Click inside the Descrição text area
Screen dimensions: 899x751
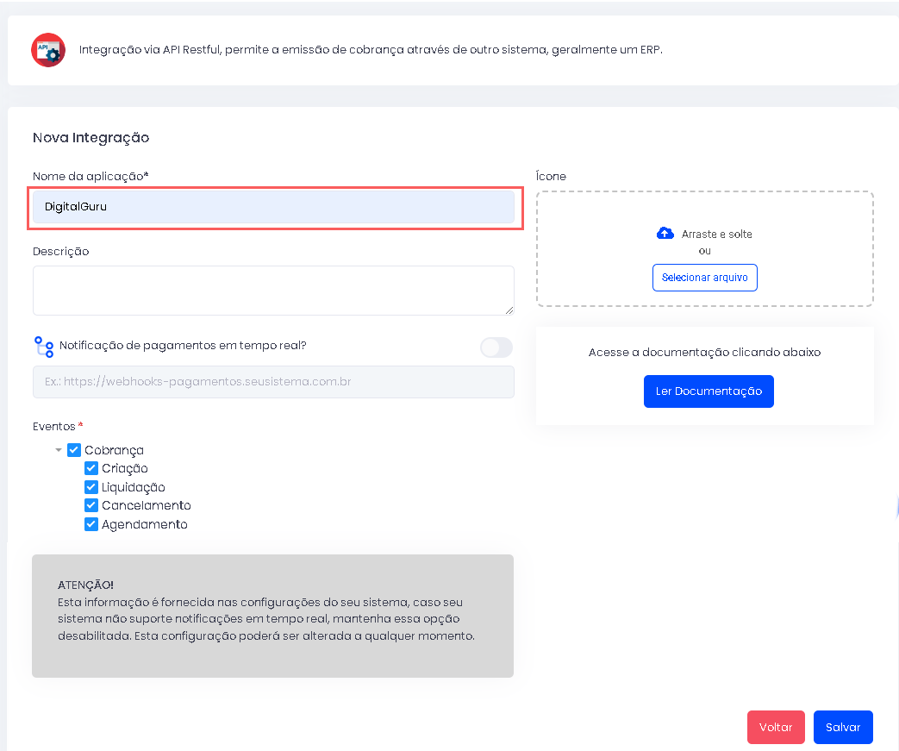point(273,291)
